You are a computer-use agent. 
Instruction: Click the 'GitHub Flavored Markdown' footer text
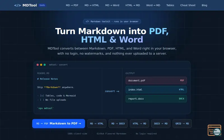[111, 134]
